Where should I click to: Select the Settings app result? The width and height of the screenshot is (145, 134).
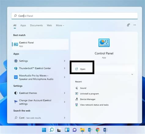[x=40, y=61]
